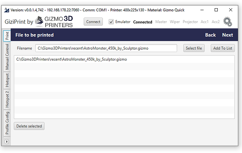Viewport: 242px width, 153px height.
Task: Switch to the Print tab
Action: pos(7,36)
